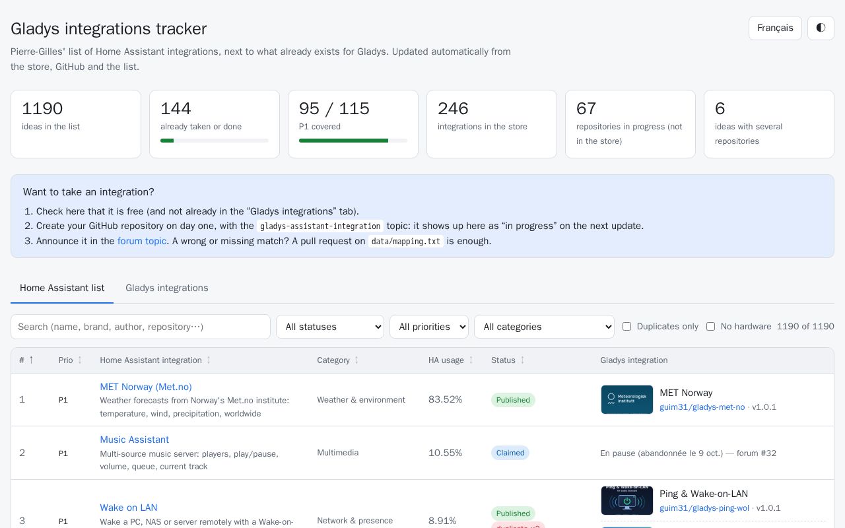Open the MET Norway integration logo thumbnail
The width and height of the screenshot is (845, 528).
pyautogui.click(x=627, y=400)
